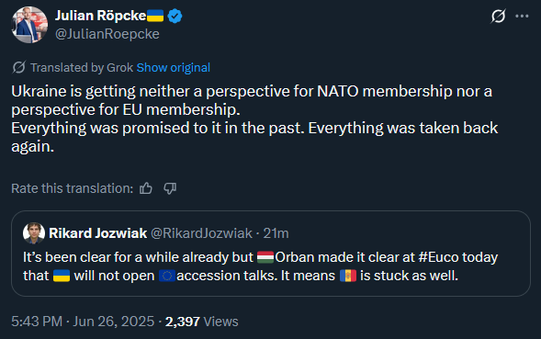Open the 5:43 PM Jun 26, 2025 timestamp
This screenshot has width=541, height=339.
tap(83, 322)
